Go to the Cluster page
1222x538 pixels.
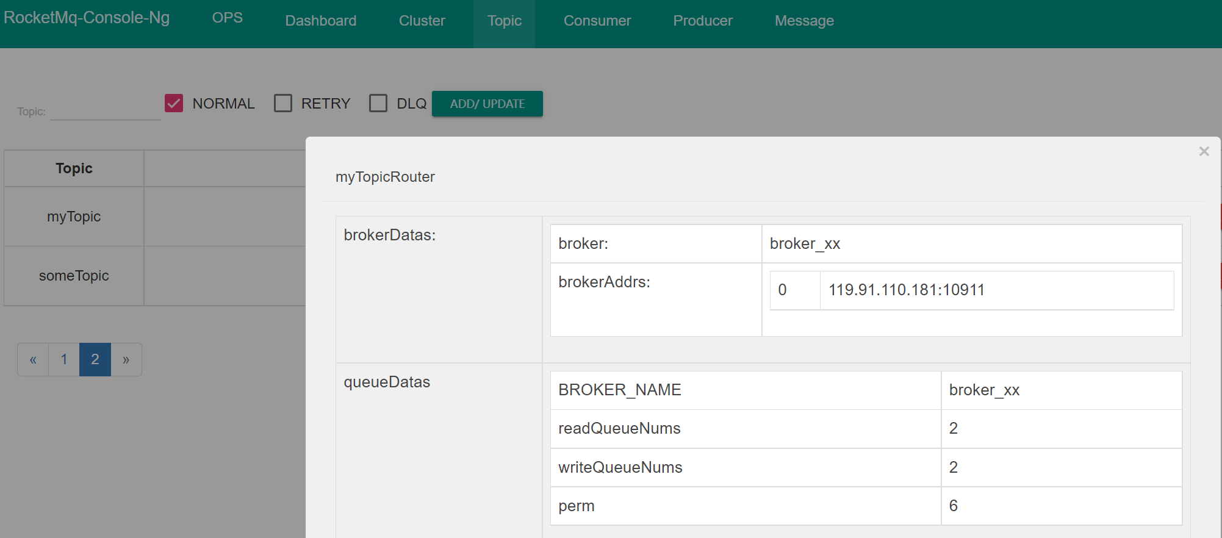point(422,21)
